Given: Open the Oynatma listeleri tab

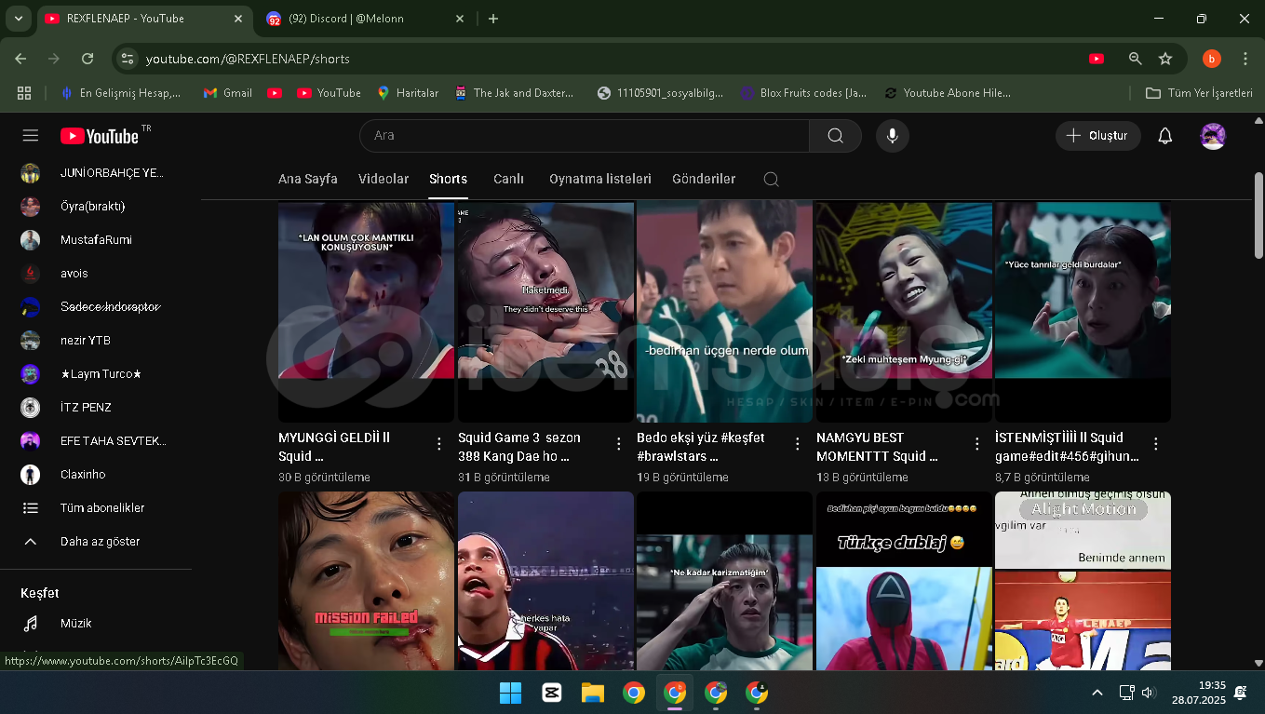Looking at the screenshot, I should click(600, 179).
